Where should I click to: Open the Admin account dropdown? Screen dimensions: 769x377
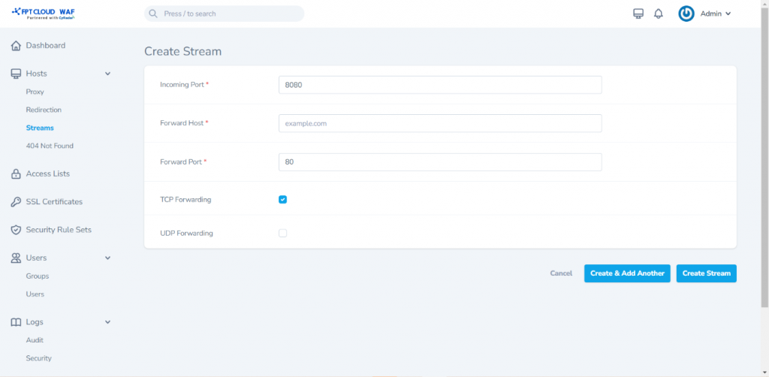coord(716,14)
